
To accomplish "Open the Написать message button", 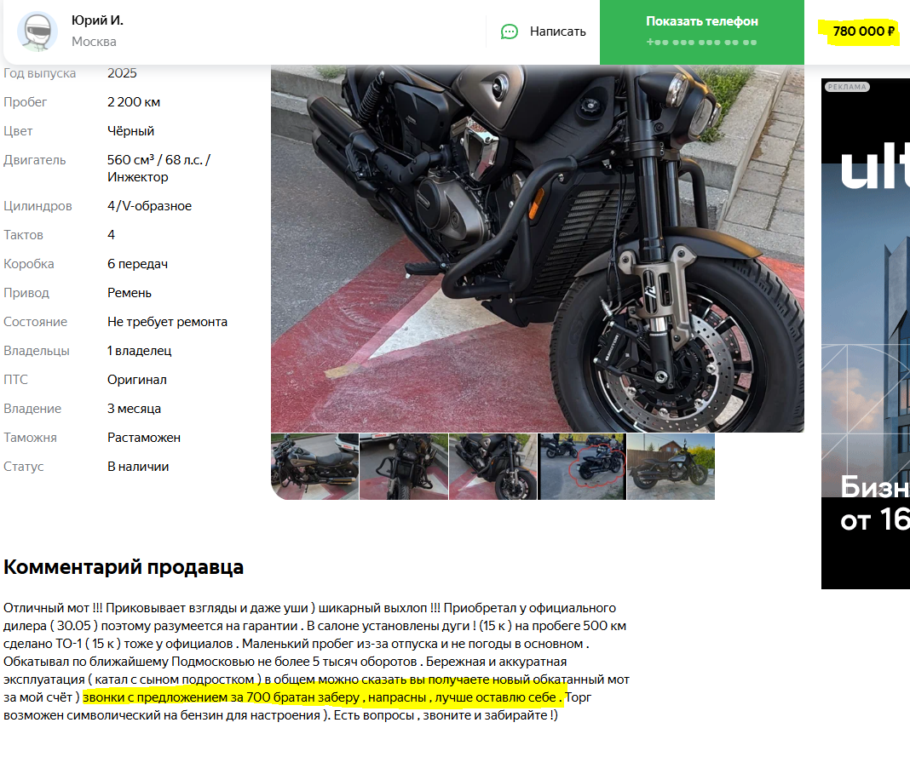I will (544, 32).
